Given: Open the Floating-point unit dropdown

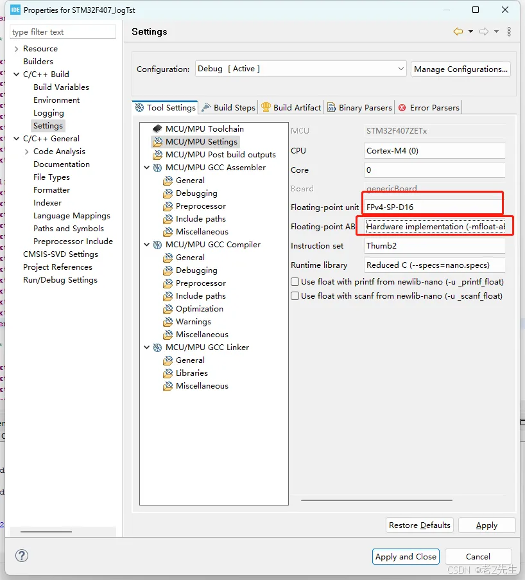Looking at the screenshot, I should coord(435,207).
